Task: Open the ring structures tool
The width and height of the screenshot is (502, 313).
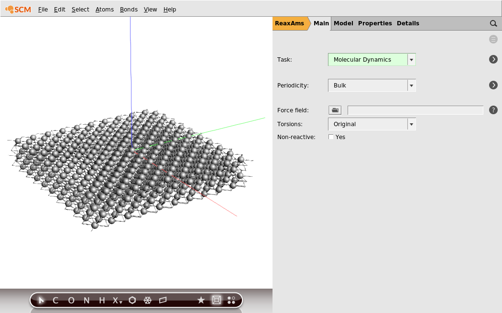Action: point(132,300)
